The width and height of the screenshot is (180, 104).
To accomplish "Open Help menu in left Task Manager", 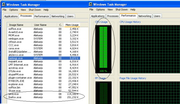I will pos(46,10).
